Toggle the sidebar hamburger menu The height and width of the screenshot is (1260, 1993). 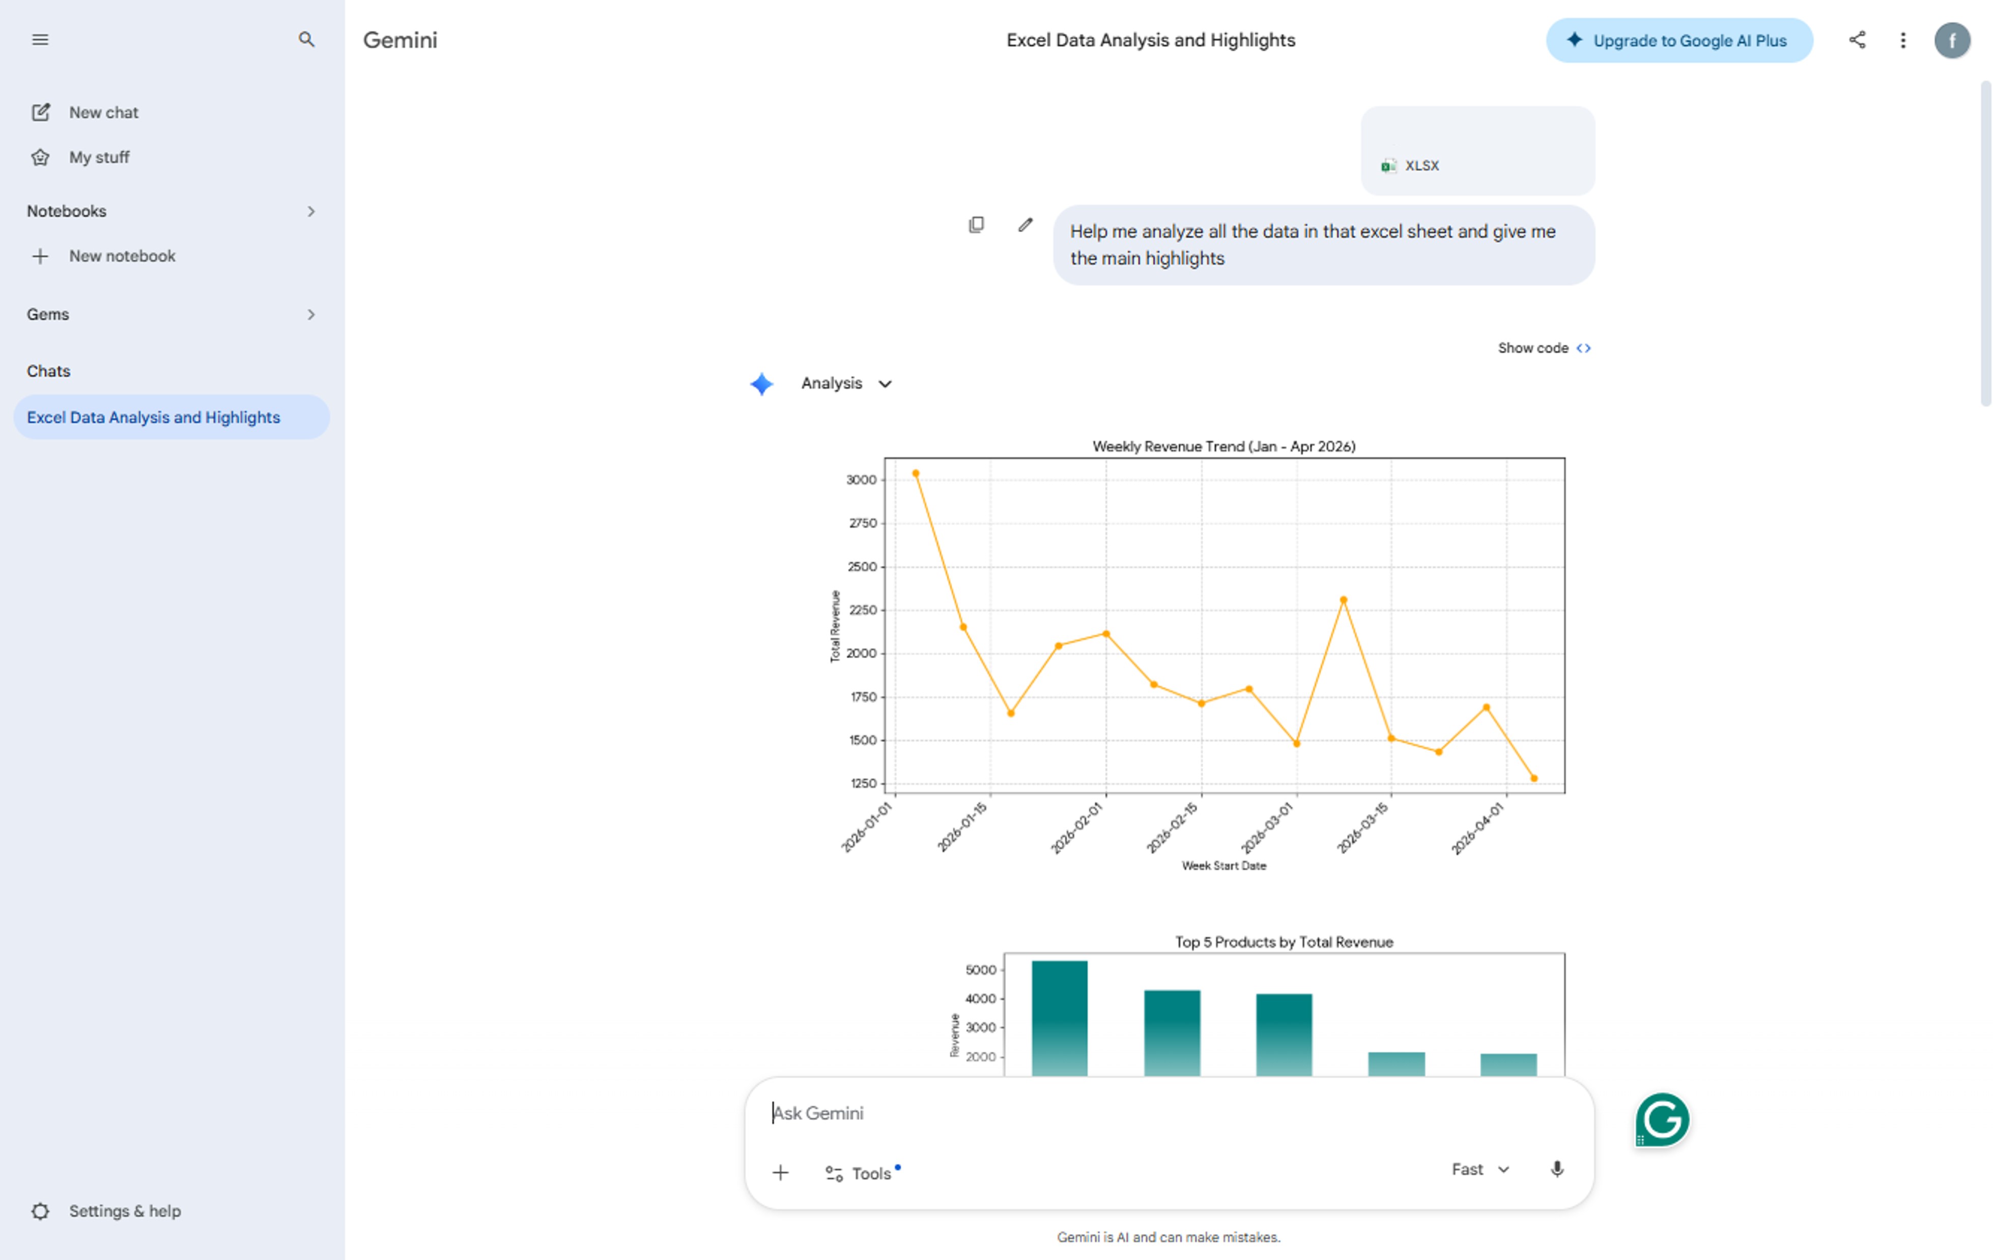[x=40, y=40]
